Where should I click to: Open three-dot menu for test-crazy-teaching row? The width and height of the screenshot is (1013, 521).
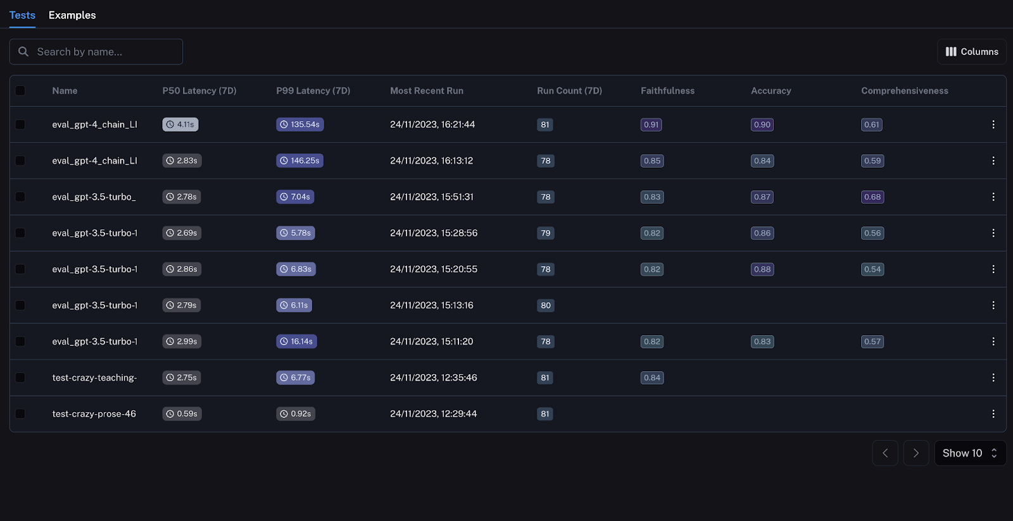click(993, 377)
